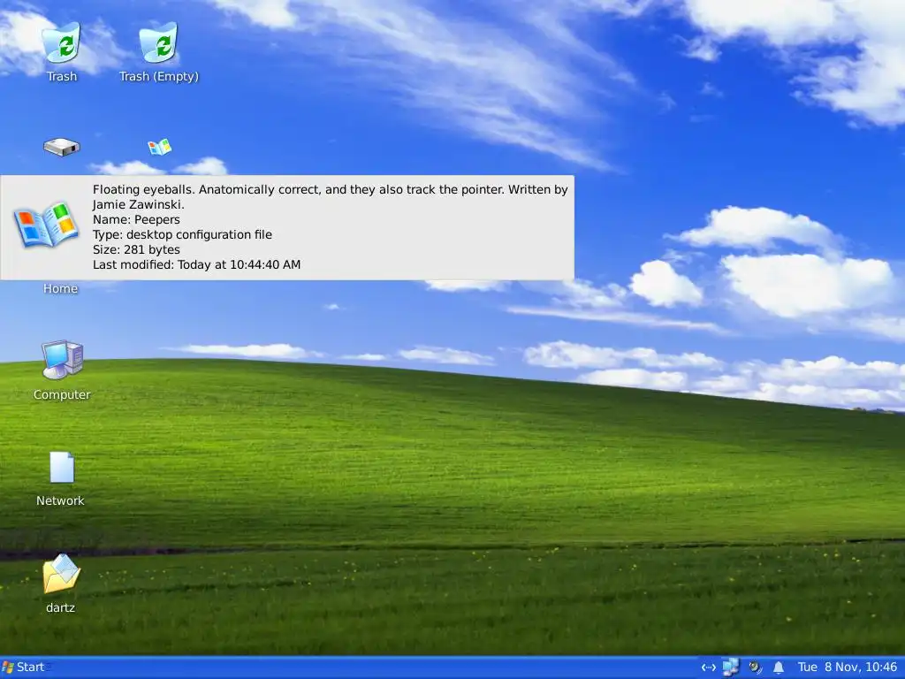
Task: Open the volume speaker tray icon
Action: (755, 668)
